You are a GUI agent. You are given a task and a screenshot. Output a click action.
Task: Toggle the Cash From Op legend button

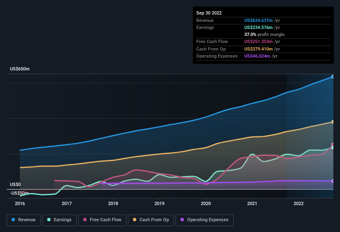[x=151, y=220]
